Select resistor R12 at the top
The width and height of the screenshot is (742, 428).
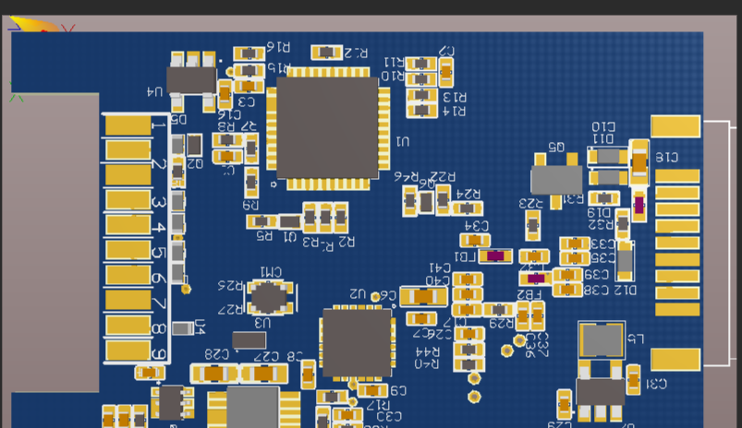pos(327,53)
